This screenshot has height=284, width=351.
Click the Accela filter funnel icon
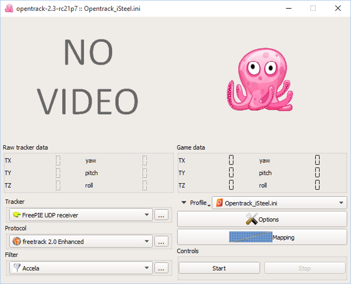(17, 268)
